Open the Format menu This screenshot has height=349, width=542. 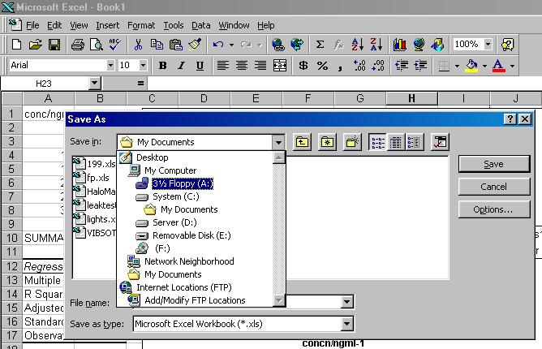pos(141,25)
